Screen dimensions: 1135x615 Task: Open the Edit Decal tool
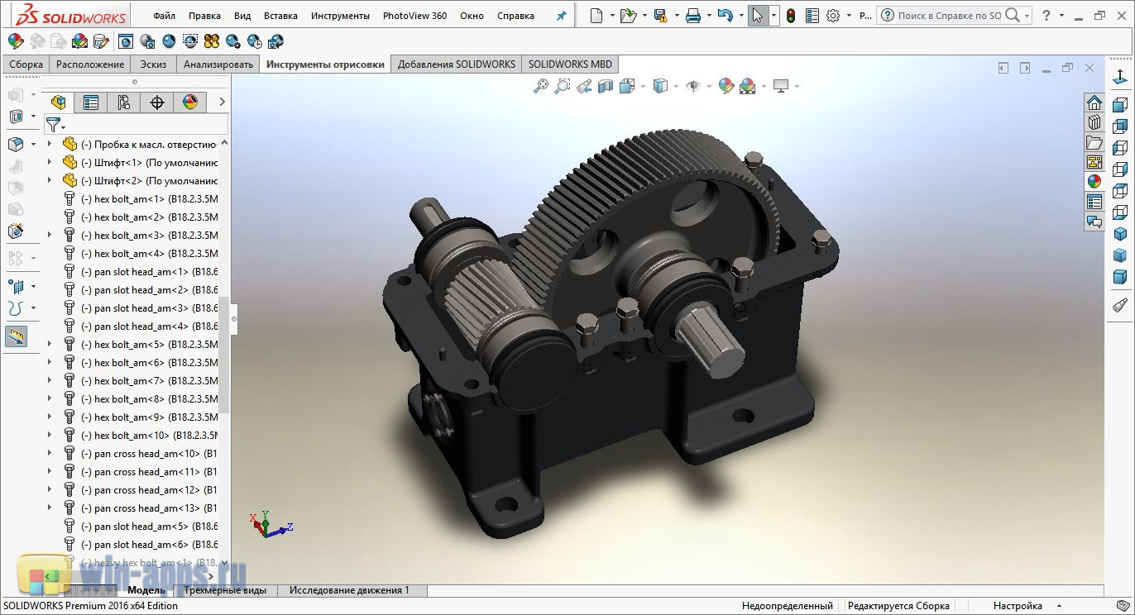(x=102, y=41)
